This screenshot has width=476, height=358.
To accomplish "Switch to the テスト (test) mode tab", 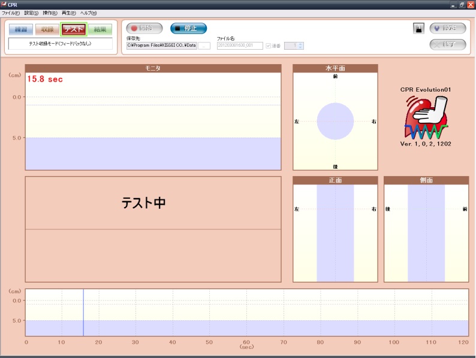I will tap(74, 29).
